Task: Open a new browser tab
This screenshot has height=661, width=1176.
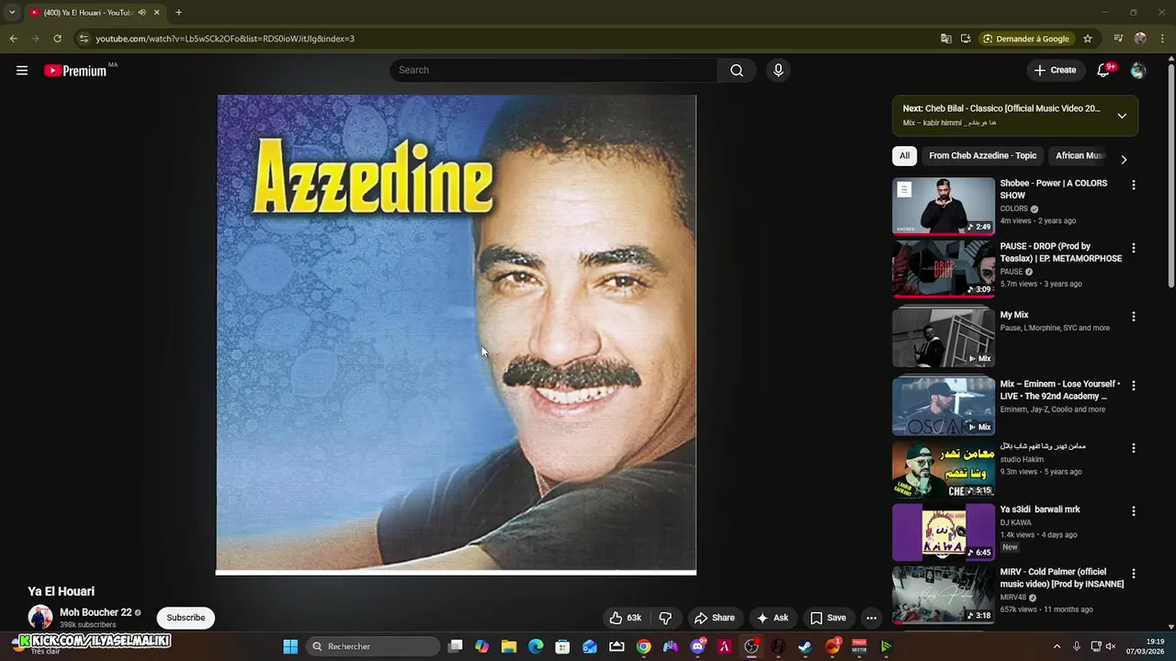Action: click(x=178, y=13)
